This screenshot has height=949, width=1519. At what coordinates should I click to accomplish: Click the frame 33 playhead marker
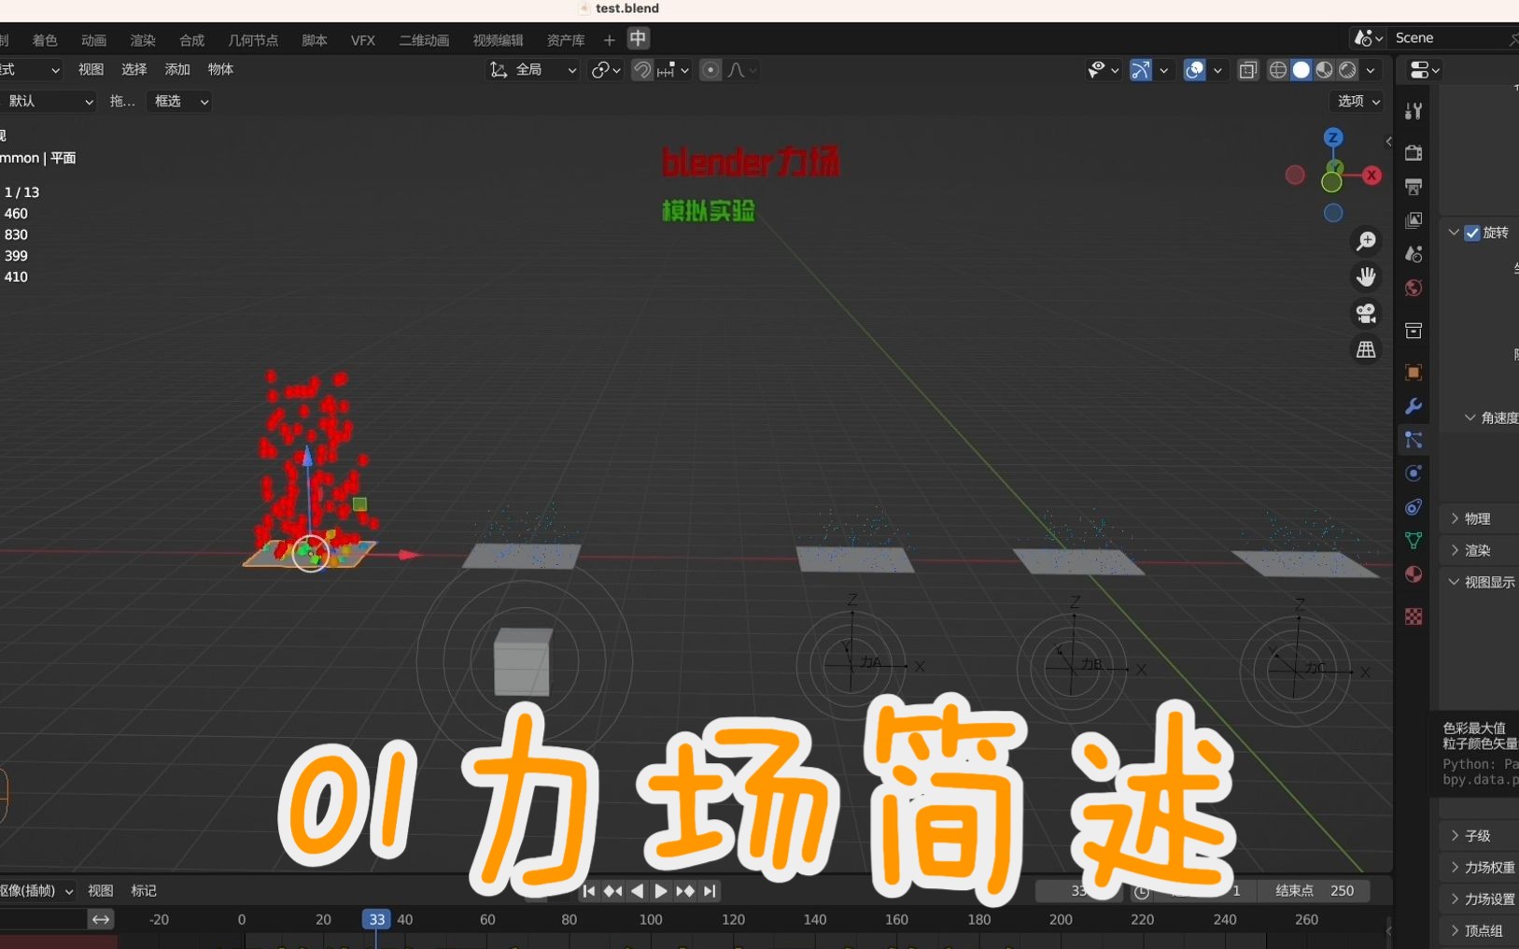pyautogui.click(x=376, y=920)
